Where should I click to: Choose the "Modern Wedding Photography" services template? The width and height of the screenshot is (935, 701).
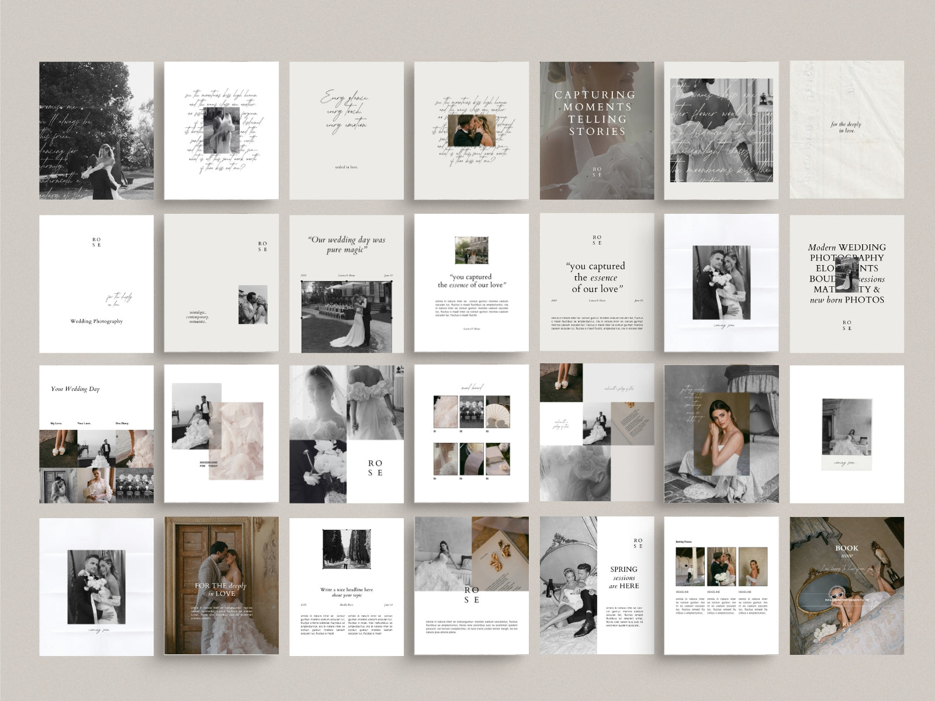pyautogui.click(x=847, y=283)
